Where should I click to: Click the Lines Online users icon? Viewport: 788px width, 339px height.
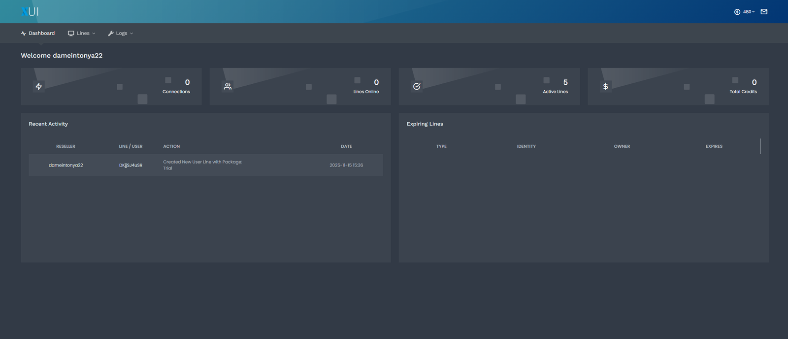pyautogui.click(x=228, y=86)
